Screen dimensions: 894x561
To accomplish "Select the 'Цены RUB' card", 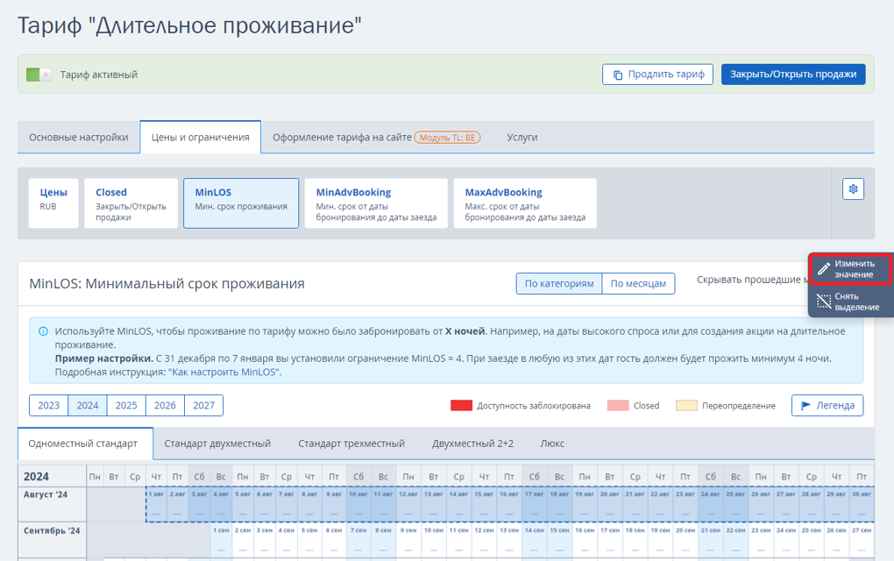I will pyautogui.click(x=53, y=203).
